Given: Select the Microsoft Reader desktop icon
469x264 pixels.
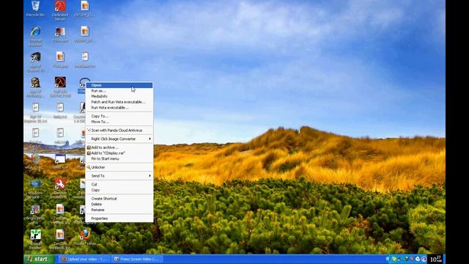Looking at the screenshot, I should point(35,239).
